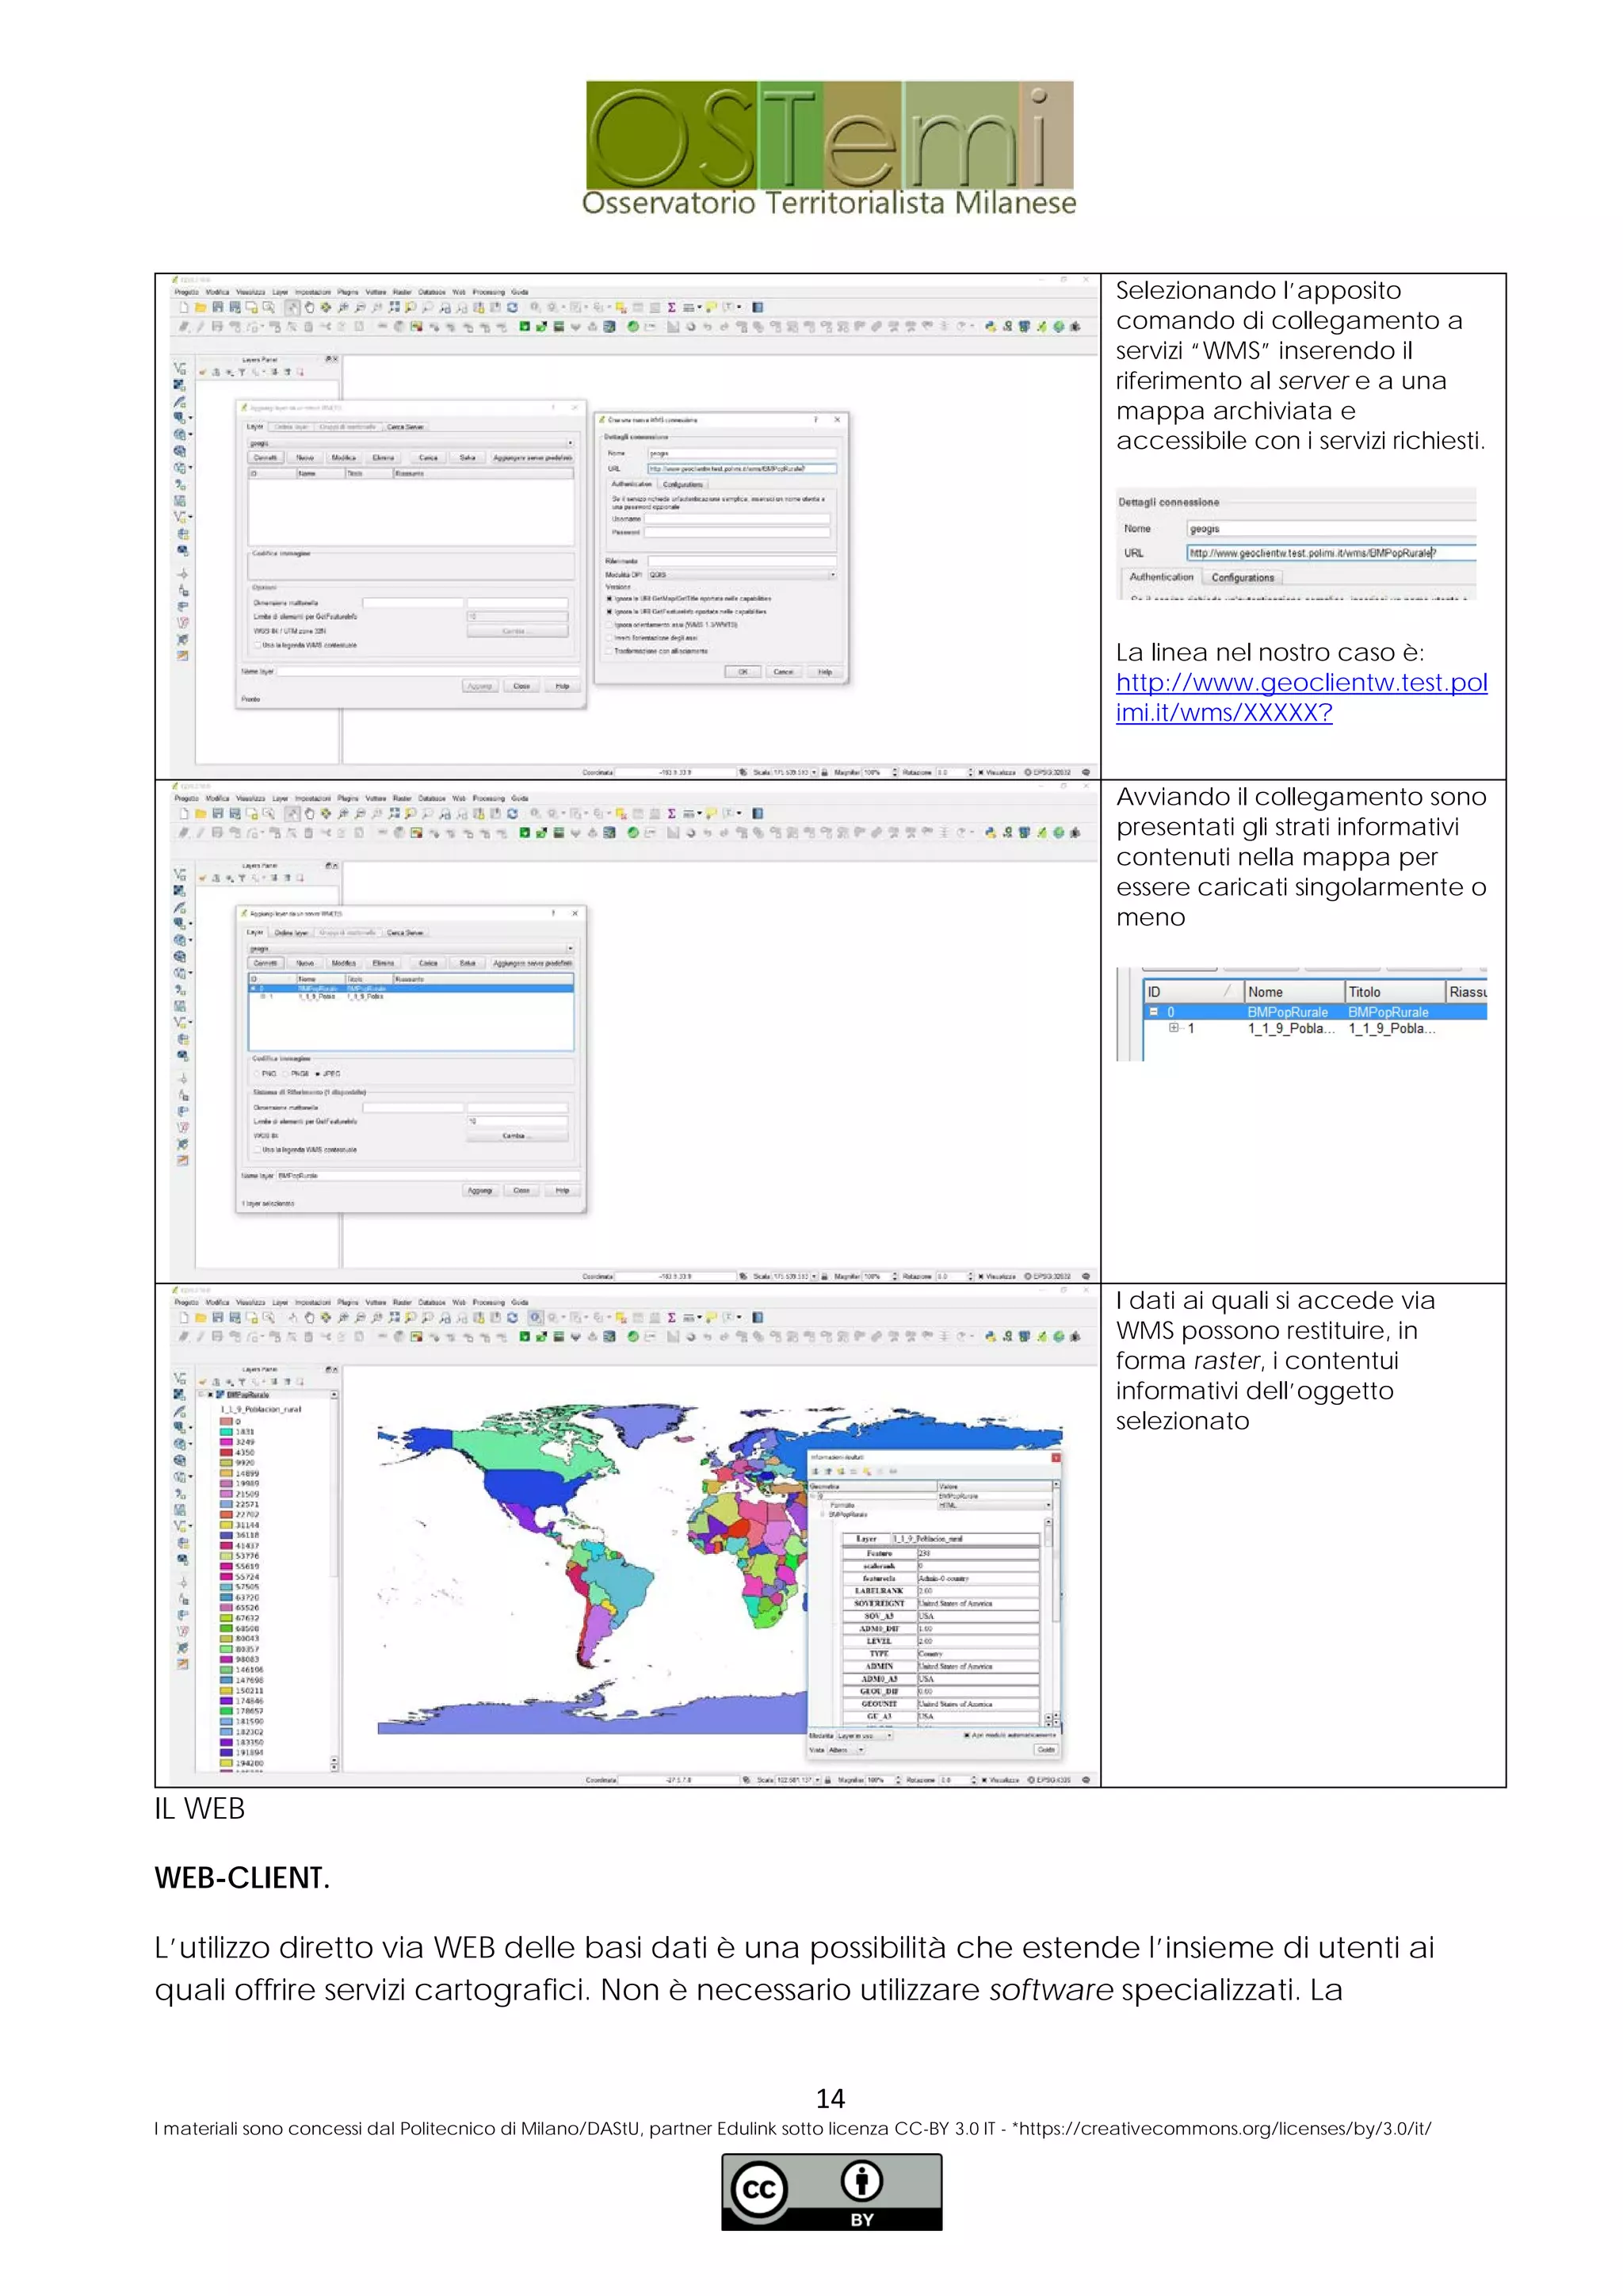Screen dimensions: 1623x2296
Task: Click Cancel in the WMS connection dialog
Action: pos(785,672)
